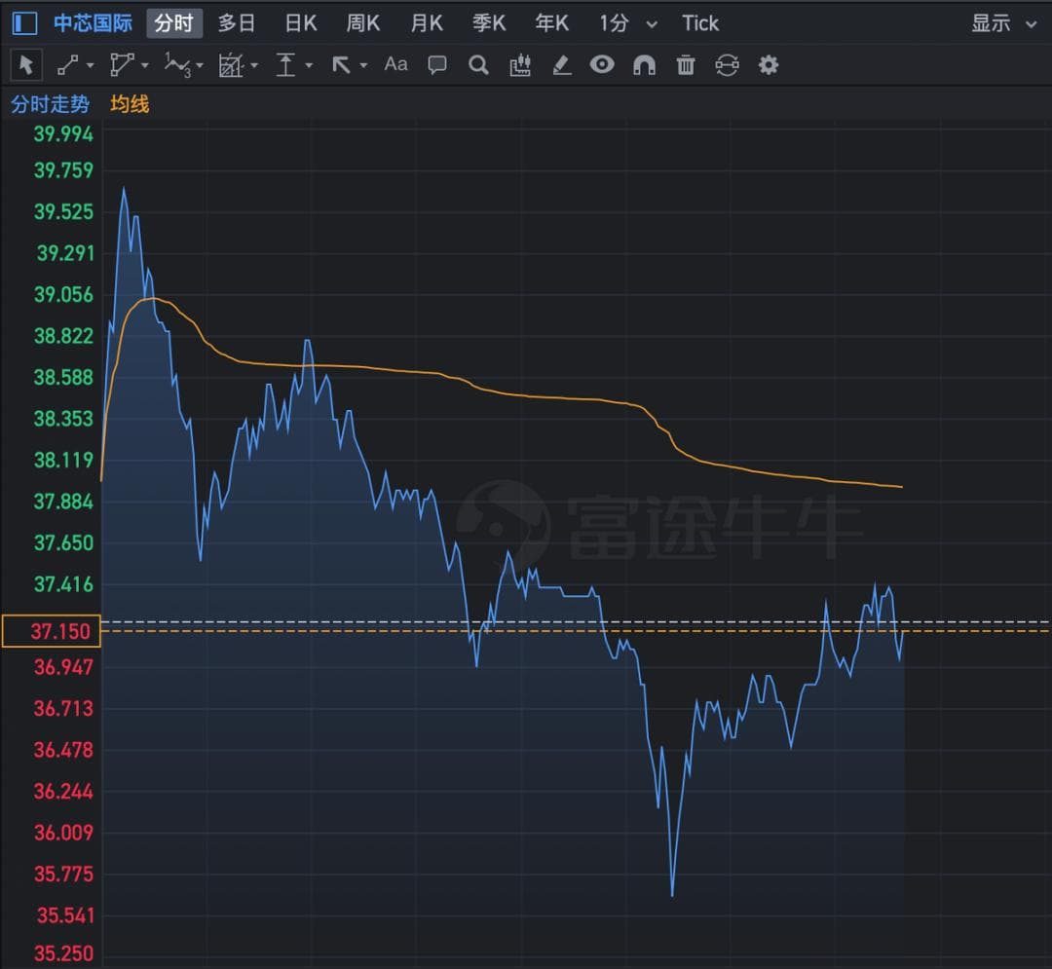Select the eraser highlighter tool
This screenshot has height=969, width=1052.
point(561,65)
